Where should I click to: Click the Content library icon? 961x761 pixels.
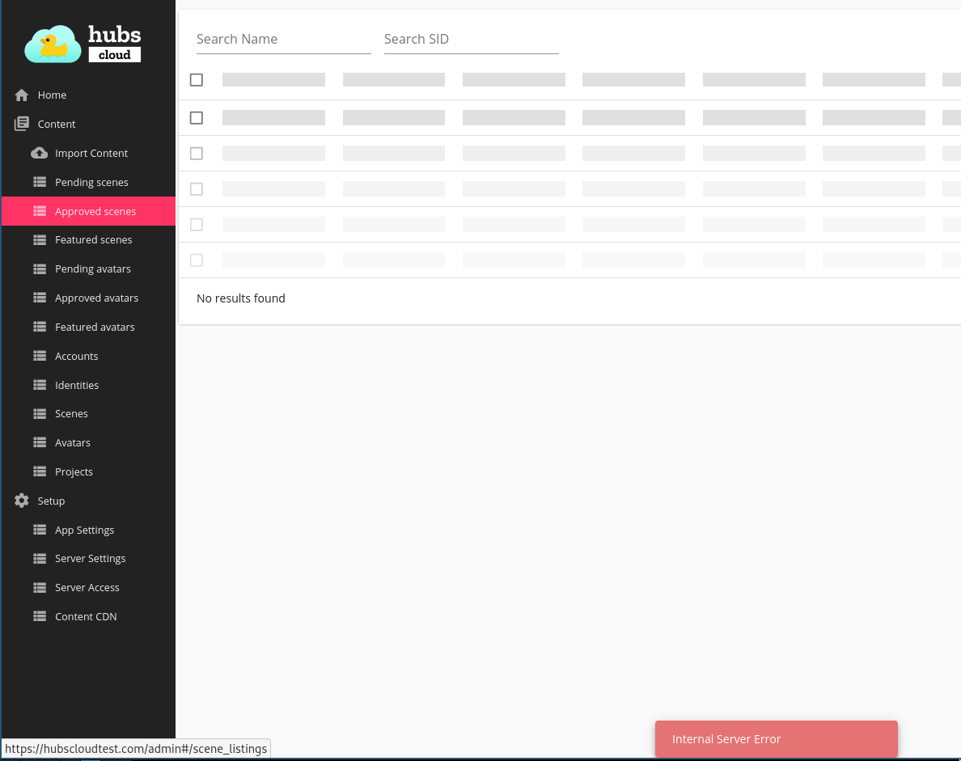click(22, 124)
